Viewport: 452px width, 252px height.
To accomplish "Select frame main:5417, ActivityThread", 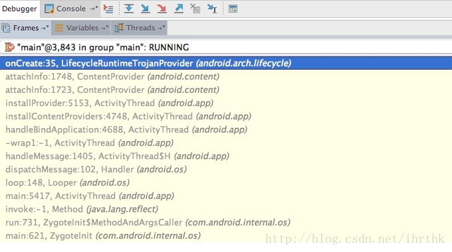I will (x=226, y=196).
